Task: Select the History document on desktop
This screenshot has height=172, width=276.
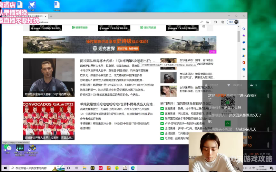Action: pos(57,6)
